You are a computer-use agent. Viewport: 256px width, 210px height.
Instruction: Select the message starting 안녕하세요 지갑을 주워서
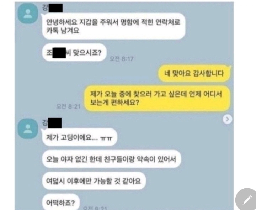[114, 26]
